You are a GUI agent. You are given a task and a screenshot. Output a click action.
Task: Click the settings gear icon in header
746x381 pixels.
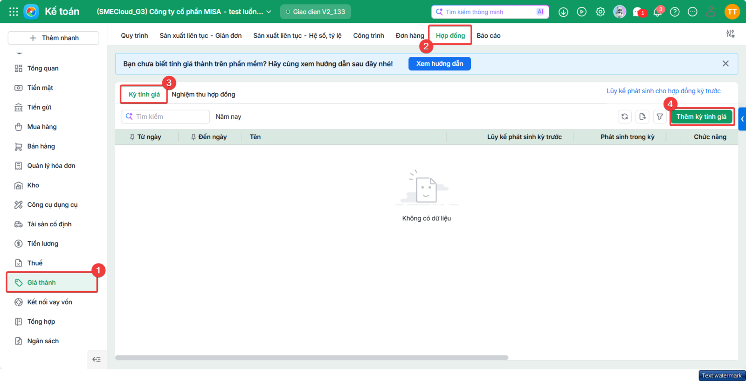tap(601, 12)
